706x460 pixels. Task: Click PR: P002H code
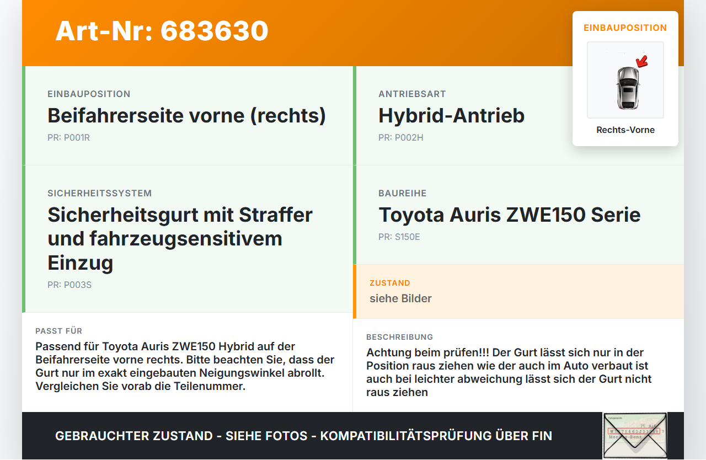[401, 138]
